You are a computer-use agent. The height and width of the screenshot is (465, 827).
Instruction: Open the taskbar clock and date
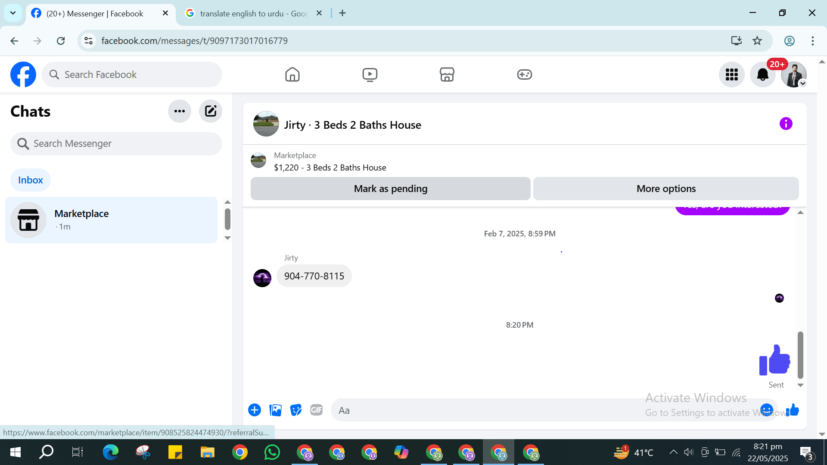pyautogui.click(x=768, y=452)
